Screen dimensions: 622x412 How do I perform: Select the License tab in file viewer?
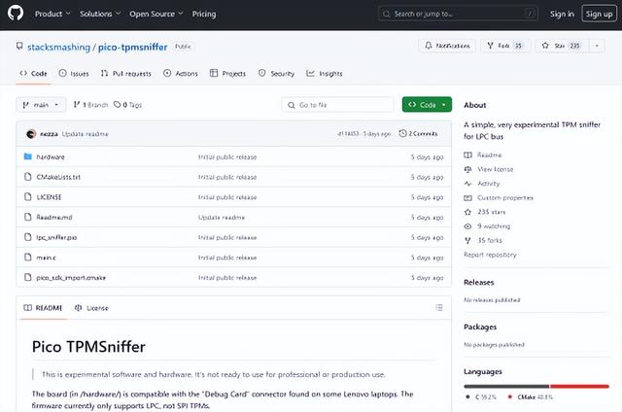(91, 308)
